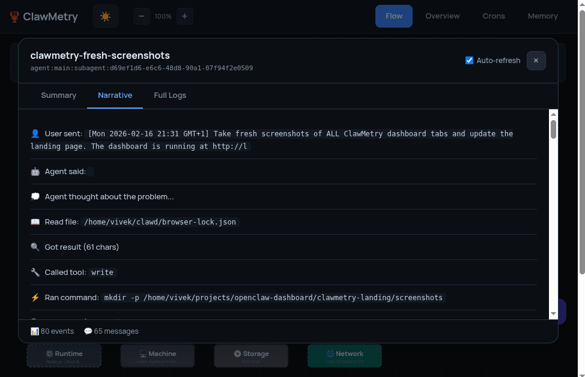Screen dimensions: 585x377
Task: Click the bar chart icon near '80 events'
Action: [x=35, y=331]
